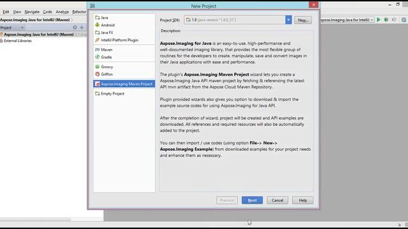The height and width of the screenshot is (229, 408).
Task: Click green Run button in IDE toolbar
Action: [379, 20]
